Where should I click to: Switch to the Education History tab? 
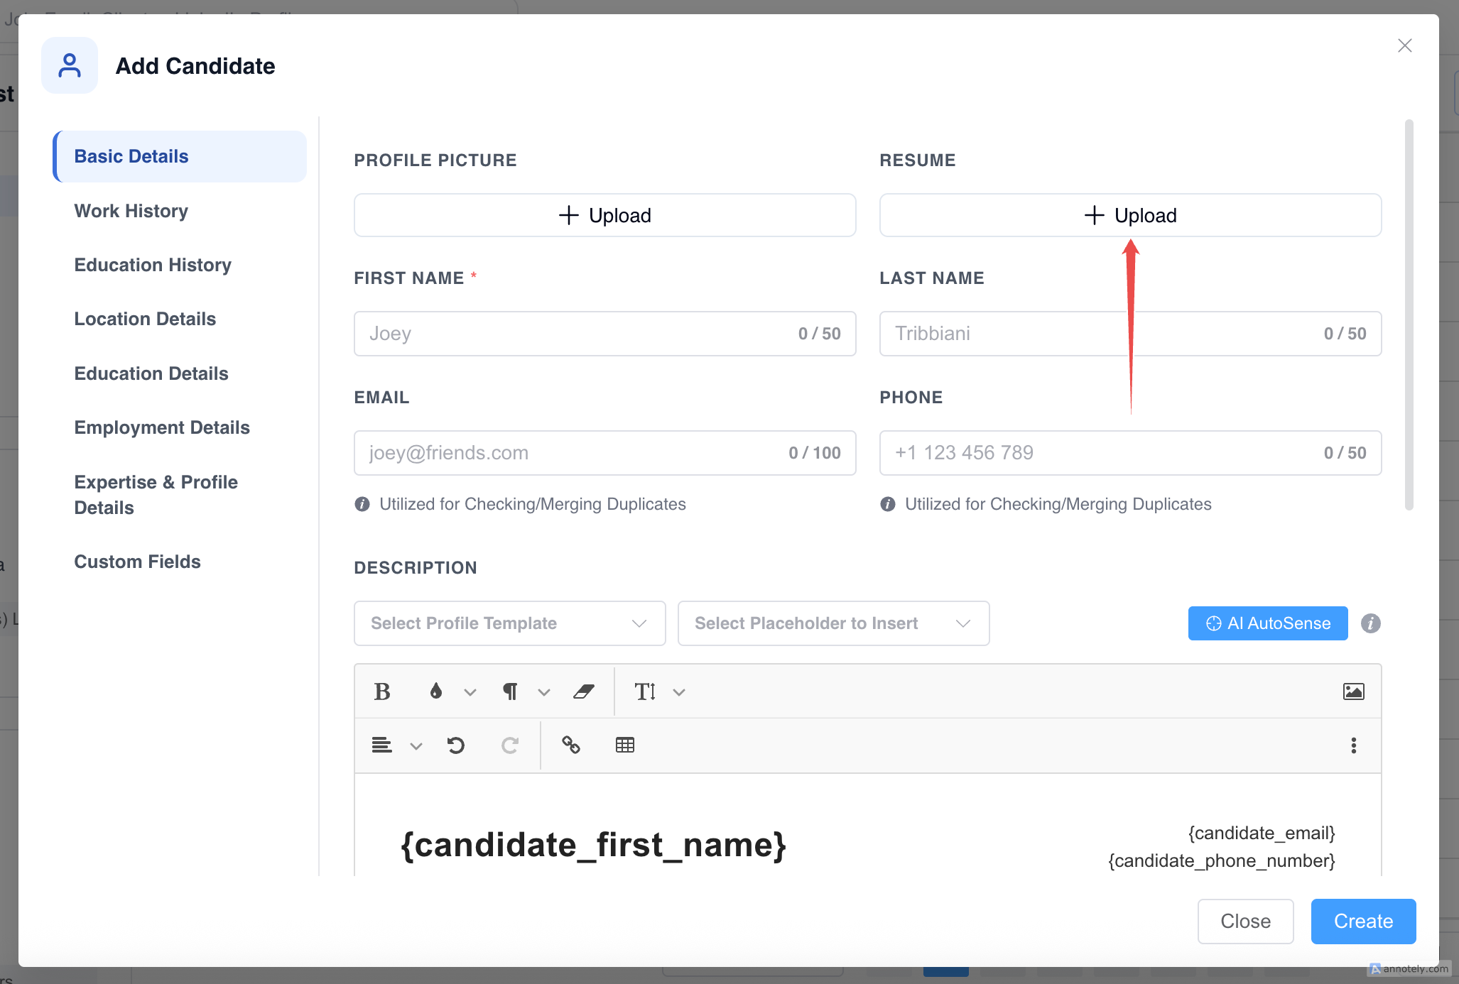coord(153,265)
